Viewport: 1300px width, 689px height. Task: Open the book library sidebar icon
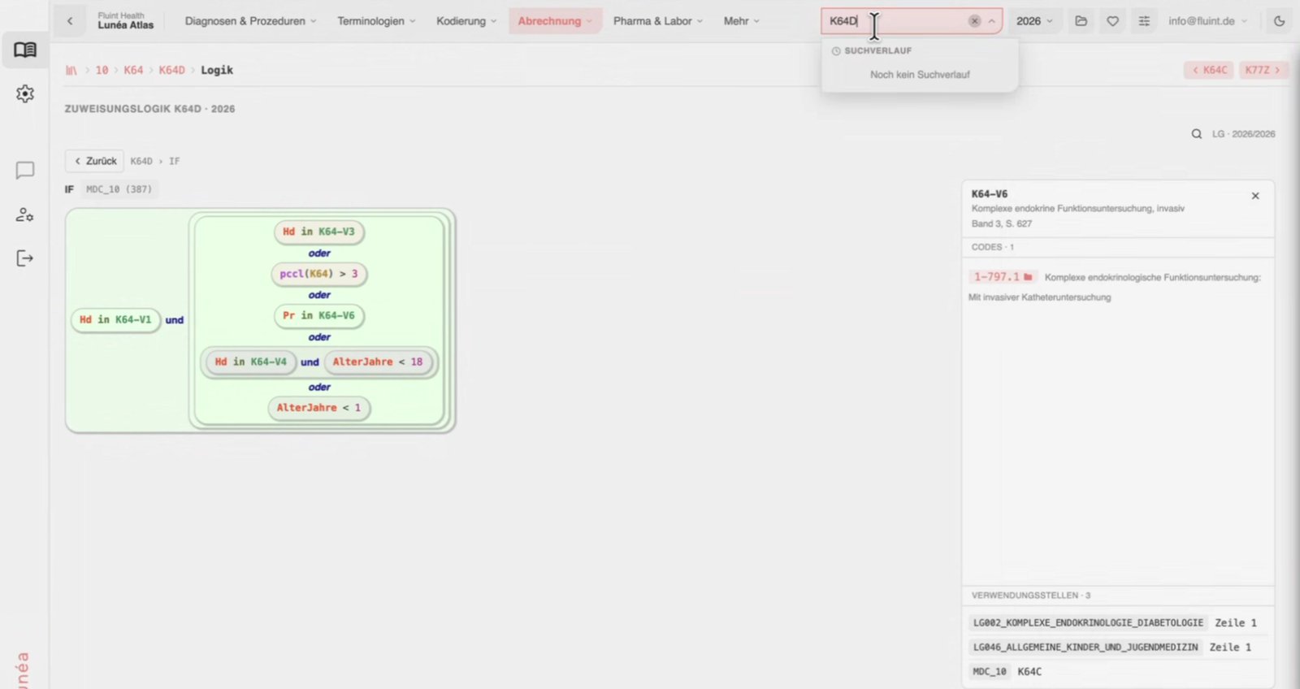tap(25, 50)
